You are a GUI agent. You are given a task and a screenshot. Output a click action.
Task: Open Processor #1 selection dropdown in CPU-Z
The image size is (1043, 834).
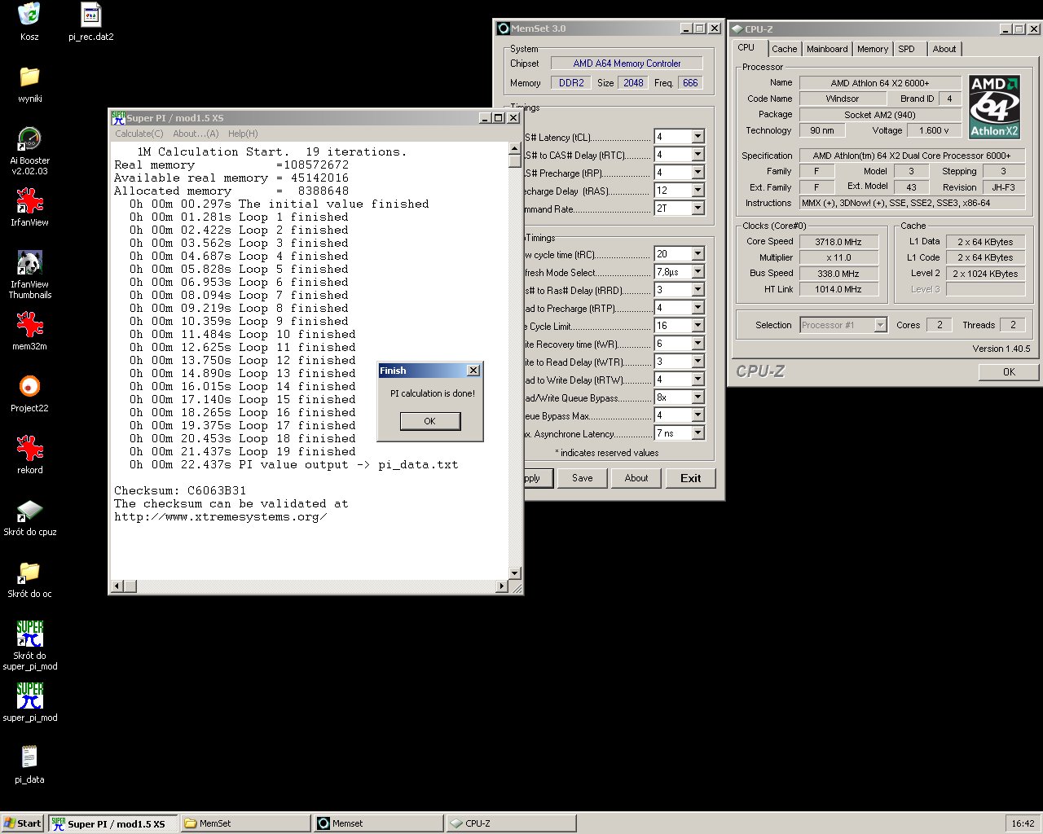point(880,325)
